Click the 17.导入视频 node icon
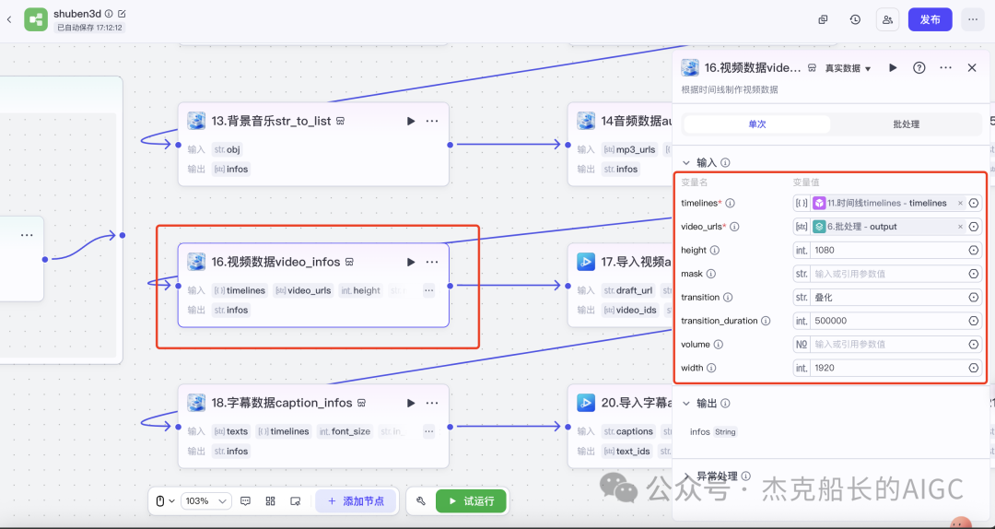The height and width of the screenshot is (529, 995). (586, 262)
